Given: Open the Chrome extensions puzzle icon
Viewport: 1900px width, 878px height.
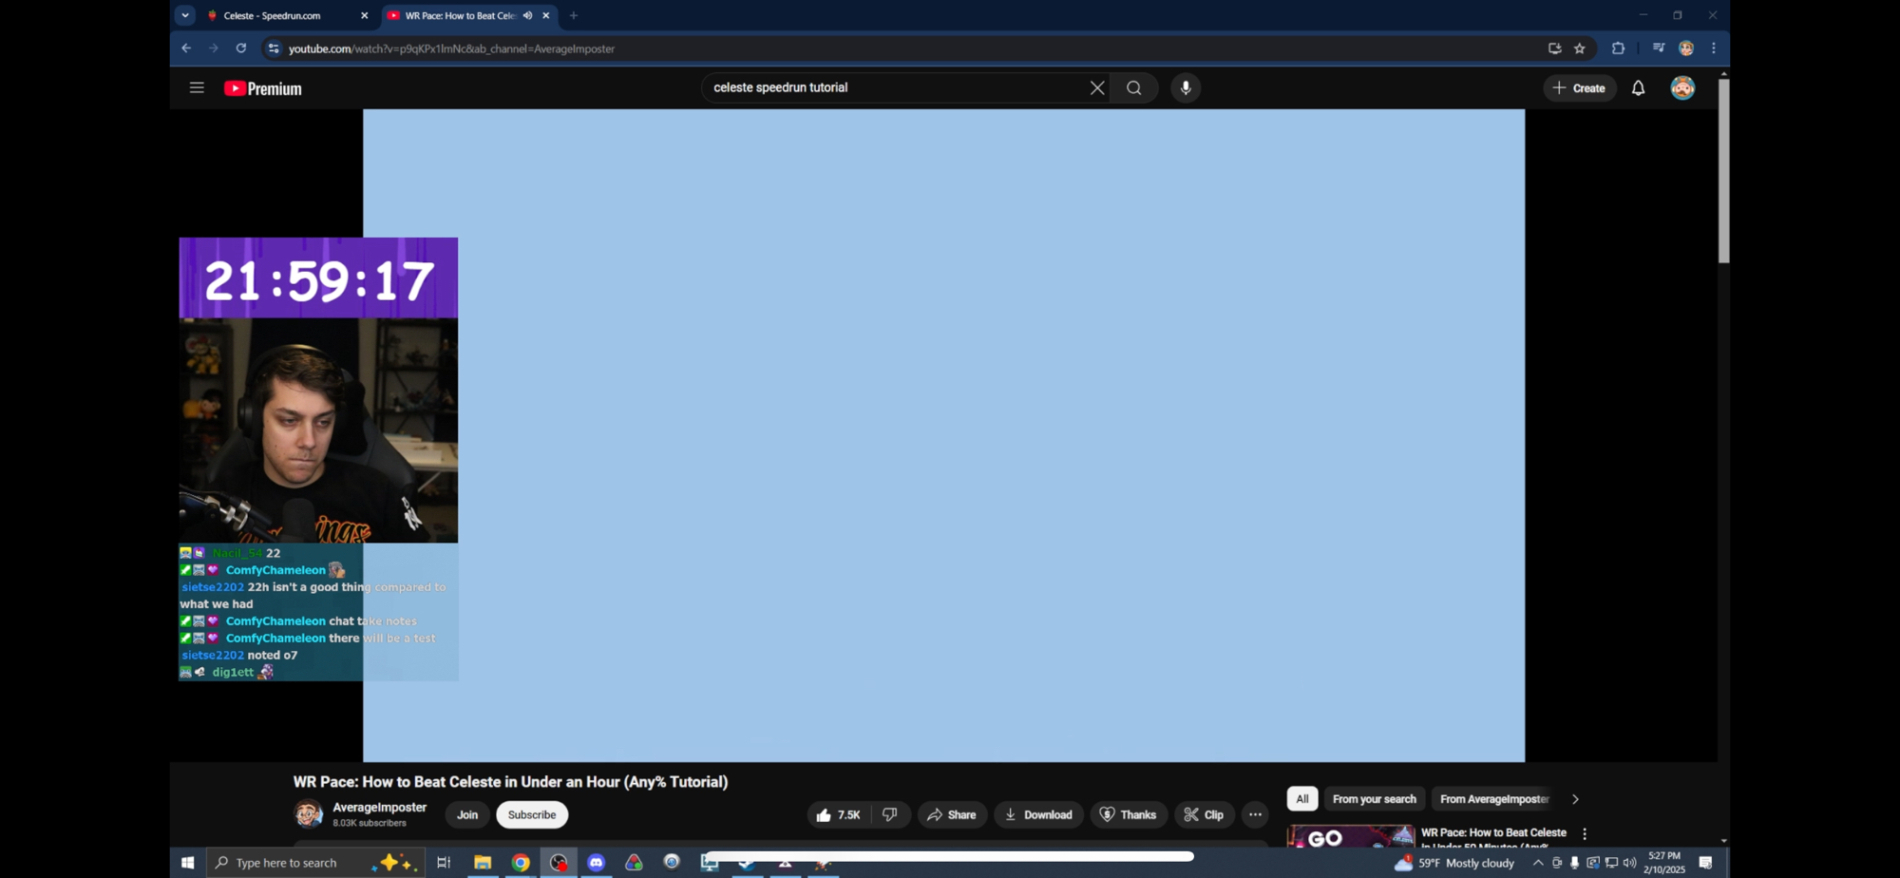Looking at the screenshot, I should (1618, 48).
